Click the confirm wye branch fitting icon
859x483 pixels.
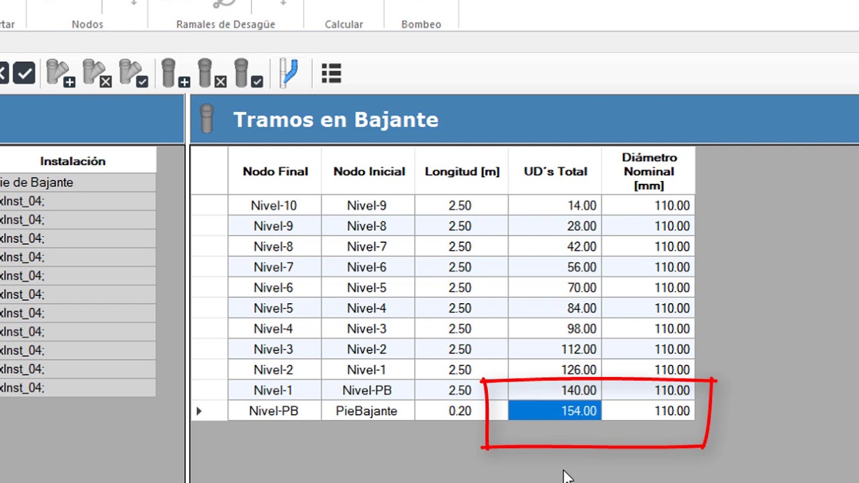pos(134,74)
